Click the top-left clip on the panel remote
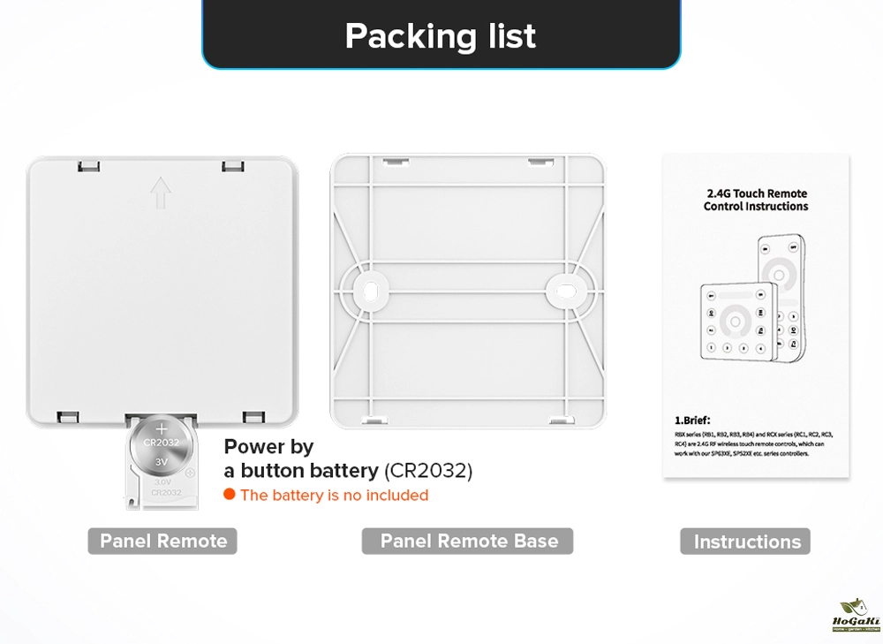Viewport: 883px width, 644px height. coord(87,166)
